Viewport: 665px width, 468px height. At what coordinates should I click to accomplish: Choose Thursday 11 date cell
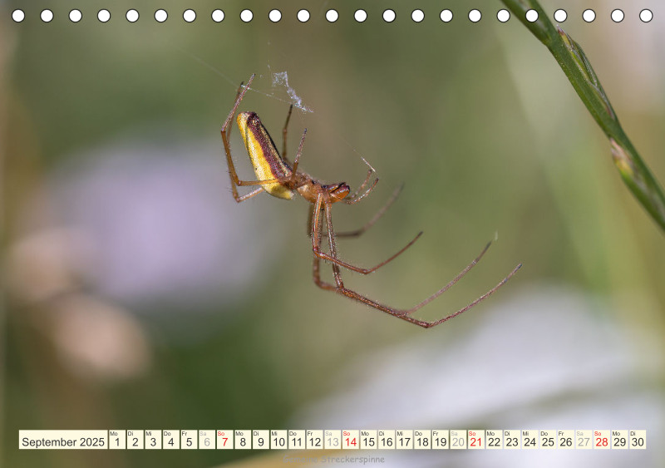297,440
